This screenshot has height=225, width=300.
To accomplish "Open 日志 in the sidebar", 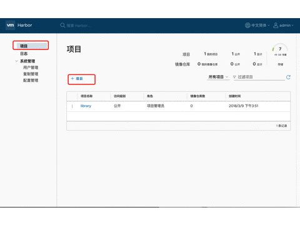I will tap(24, 54).
